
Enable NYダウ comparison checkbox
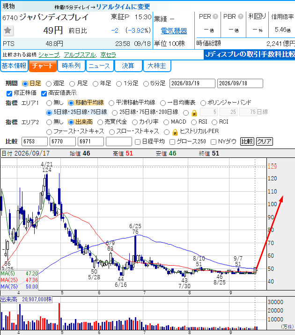(x=214, y=142)
